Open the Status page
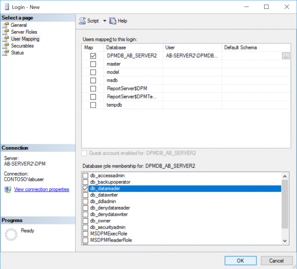297x269 pixels. tap(17, 53)
